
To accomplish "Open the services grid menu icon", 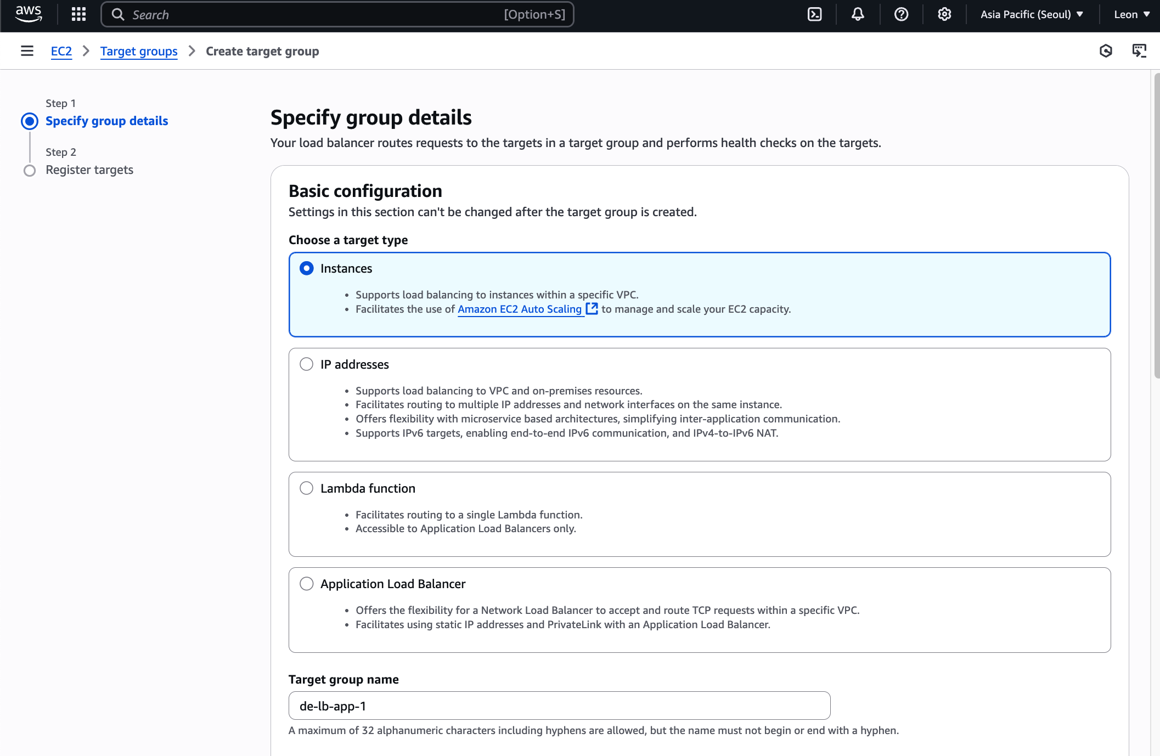I will [78, 14].
